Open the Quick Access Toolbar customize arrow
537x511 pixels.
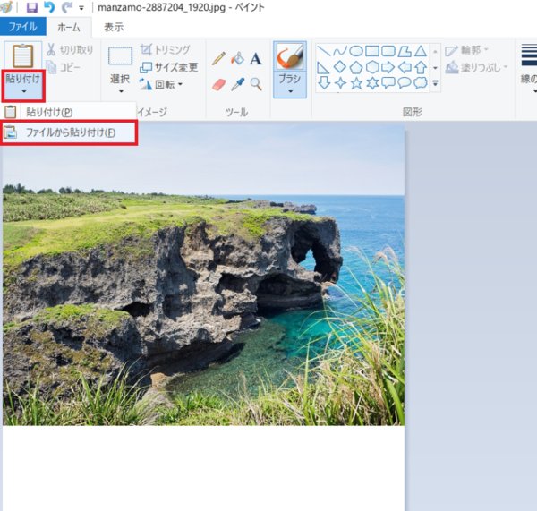81,8
